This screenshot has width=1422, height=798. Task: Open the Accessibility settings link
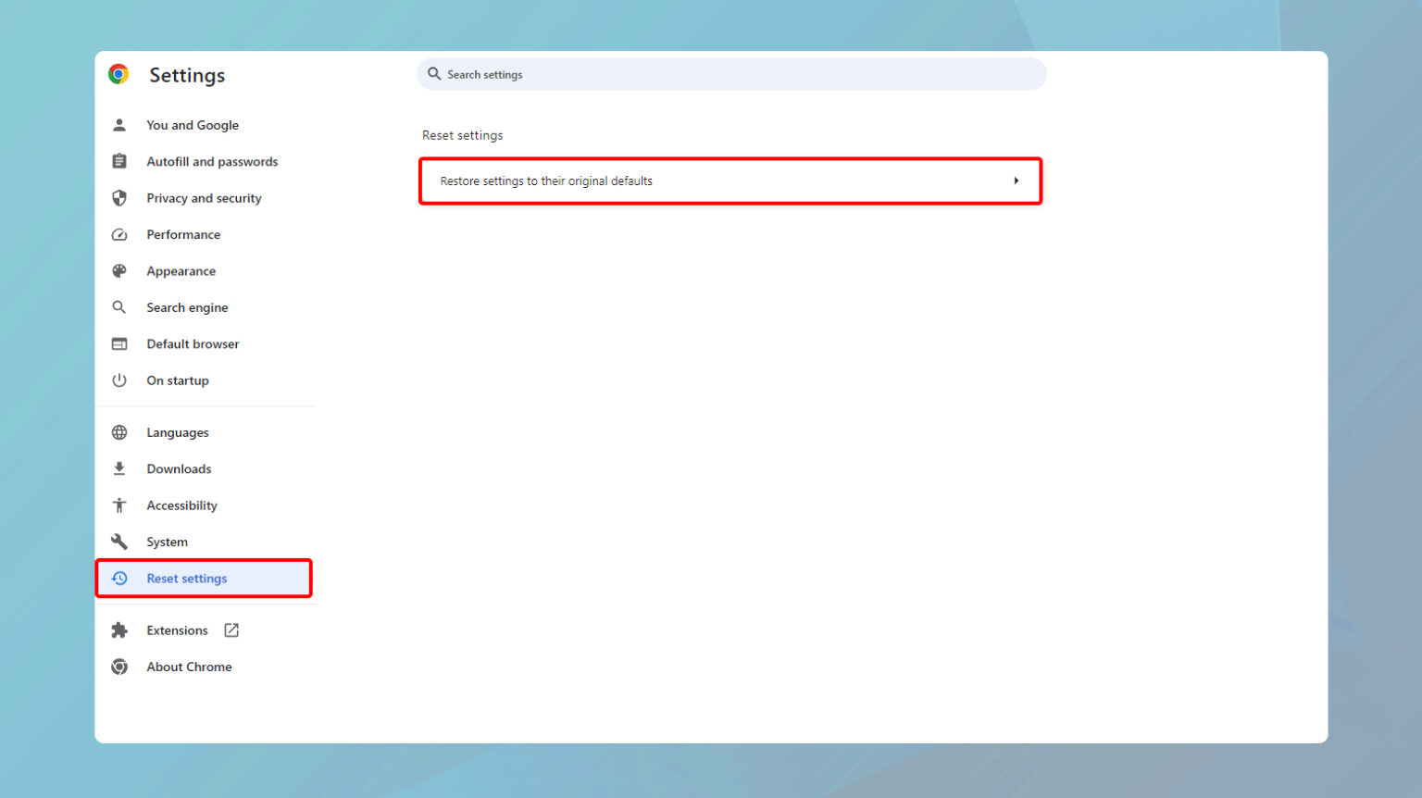(181, 505)
